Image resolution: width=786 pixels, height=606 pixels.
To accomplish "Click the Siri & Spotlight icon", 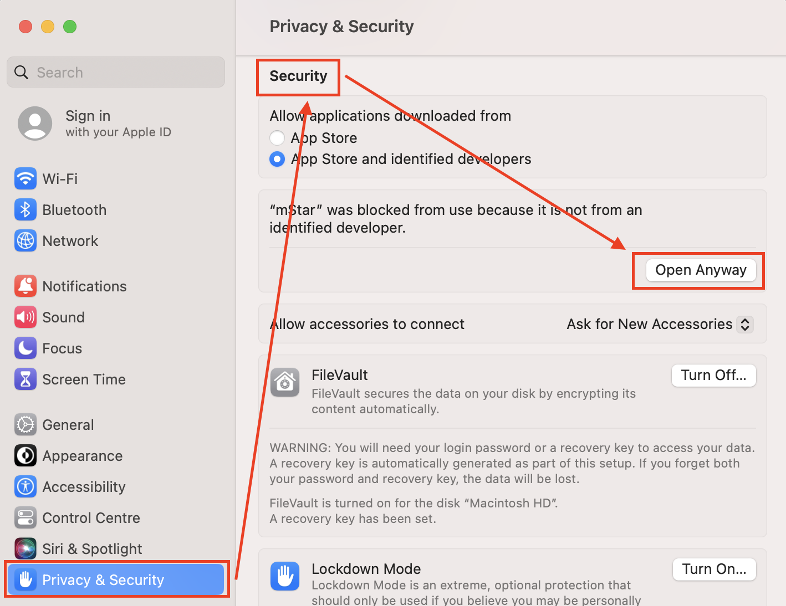I will (x=25, y=548).
